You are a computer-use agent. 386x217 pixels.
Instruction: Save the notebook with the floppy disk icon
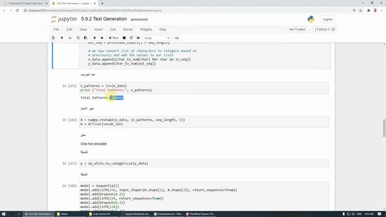click(x=54, y=38)
